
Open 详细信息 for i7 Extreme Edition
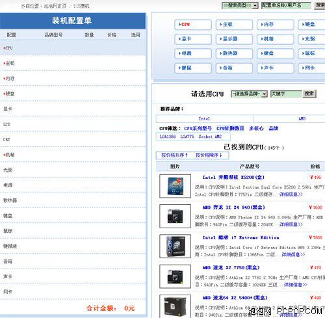293,254
